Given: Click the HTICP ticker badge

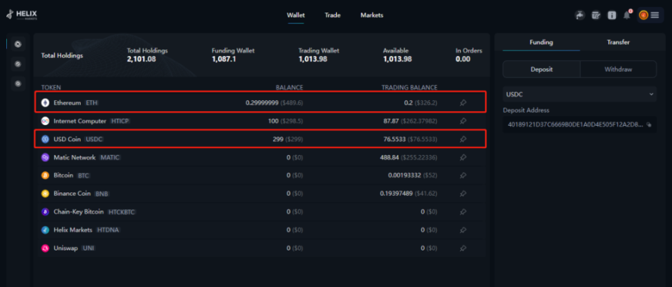Looking at the screenshot, I should tap(120, 122).
